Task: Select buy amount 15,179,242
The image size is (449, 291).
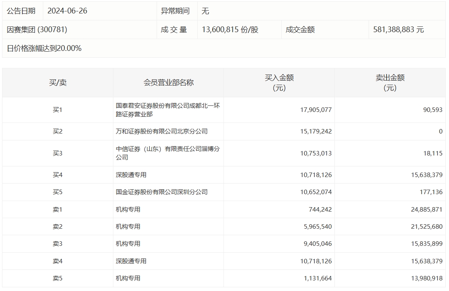Action: pos(316,131)
